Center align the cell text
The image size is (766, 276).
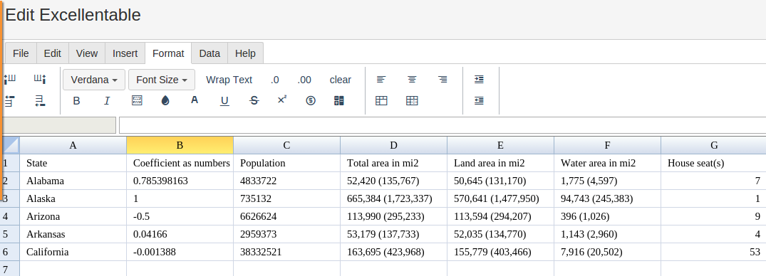click(413, 80)
